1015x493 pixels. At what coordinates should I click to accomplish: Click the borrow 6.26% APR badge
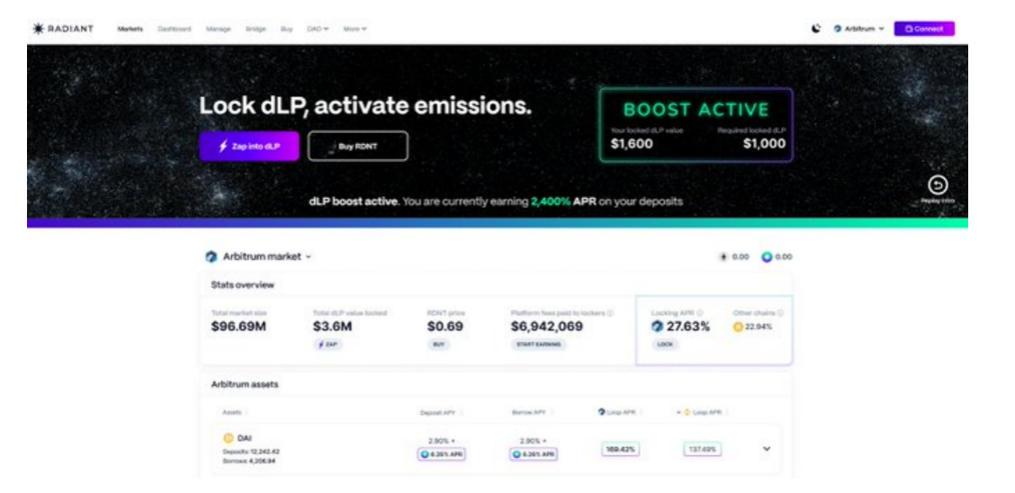pyautogui.click(x=534, y=454)
